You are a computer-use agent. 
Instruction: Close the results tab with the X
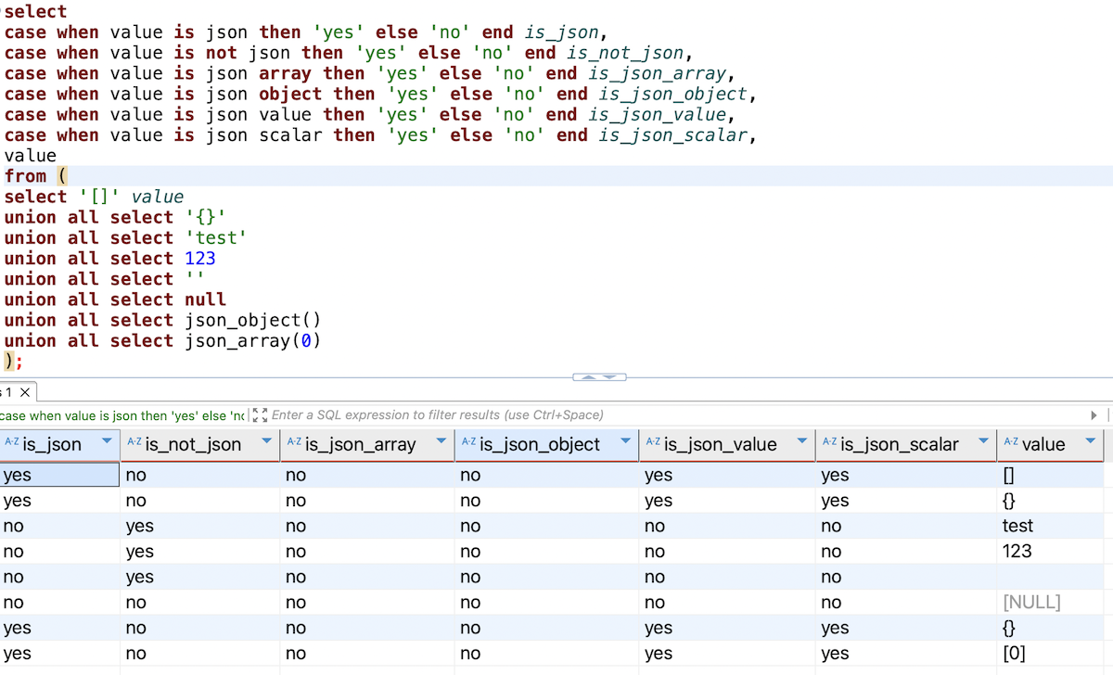tap(25, 393)
